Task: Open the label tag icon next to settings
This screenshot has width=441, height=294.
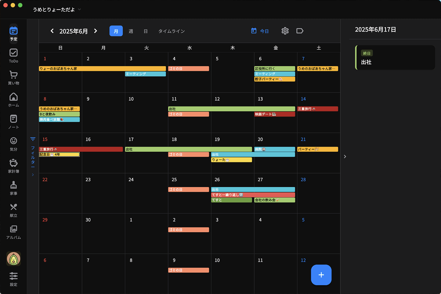Action: pos(300,31)
